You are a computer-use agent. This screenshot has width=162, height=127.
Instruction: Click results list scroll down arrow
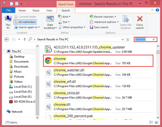coord(158,118)
